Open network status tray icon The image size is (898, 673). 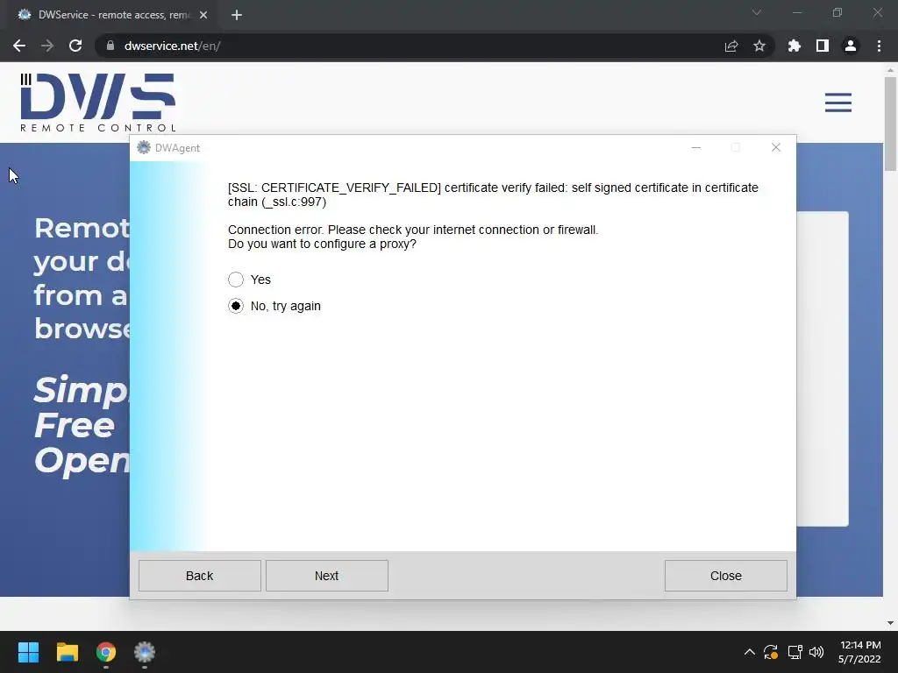click(795, 652)
